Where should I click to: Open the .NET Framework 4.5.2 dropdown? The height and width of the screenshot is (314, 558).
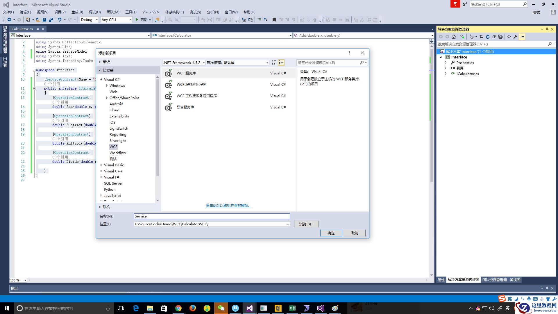click(x=204, y=63)
